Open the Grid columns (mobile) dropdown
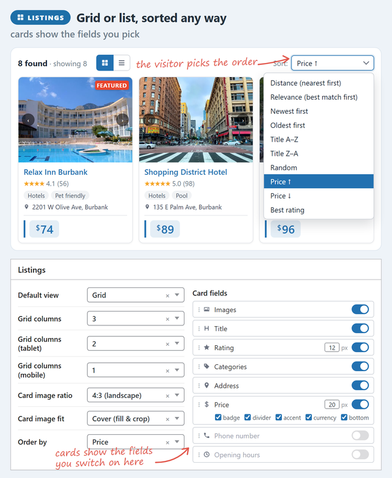 pos(136,371)
